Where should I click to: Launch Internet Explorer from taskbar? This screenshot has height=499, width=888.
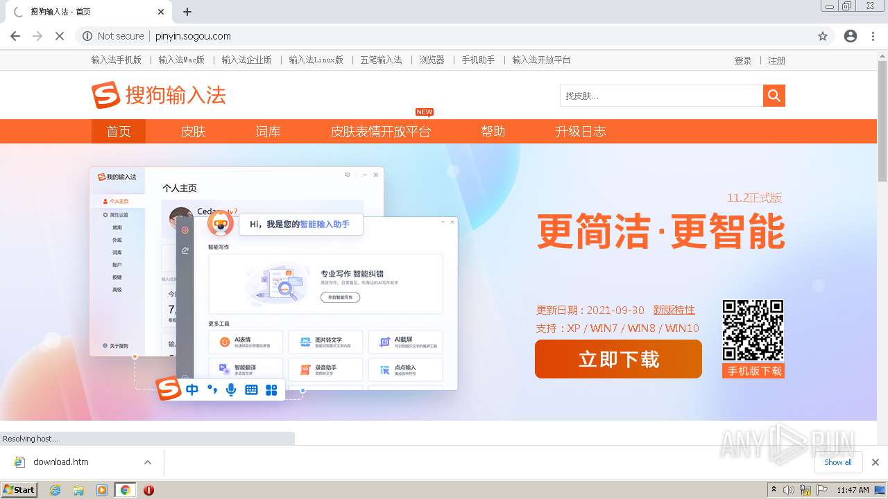pos(55,490)
